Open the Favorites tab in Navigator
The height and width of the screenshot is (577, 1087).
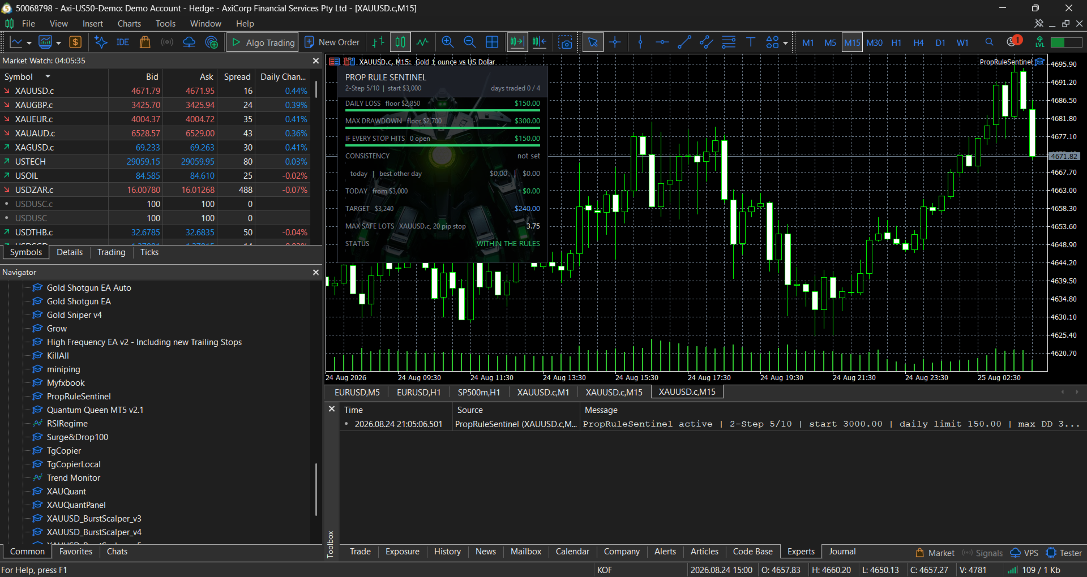coord(76,552)
